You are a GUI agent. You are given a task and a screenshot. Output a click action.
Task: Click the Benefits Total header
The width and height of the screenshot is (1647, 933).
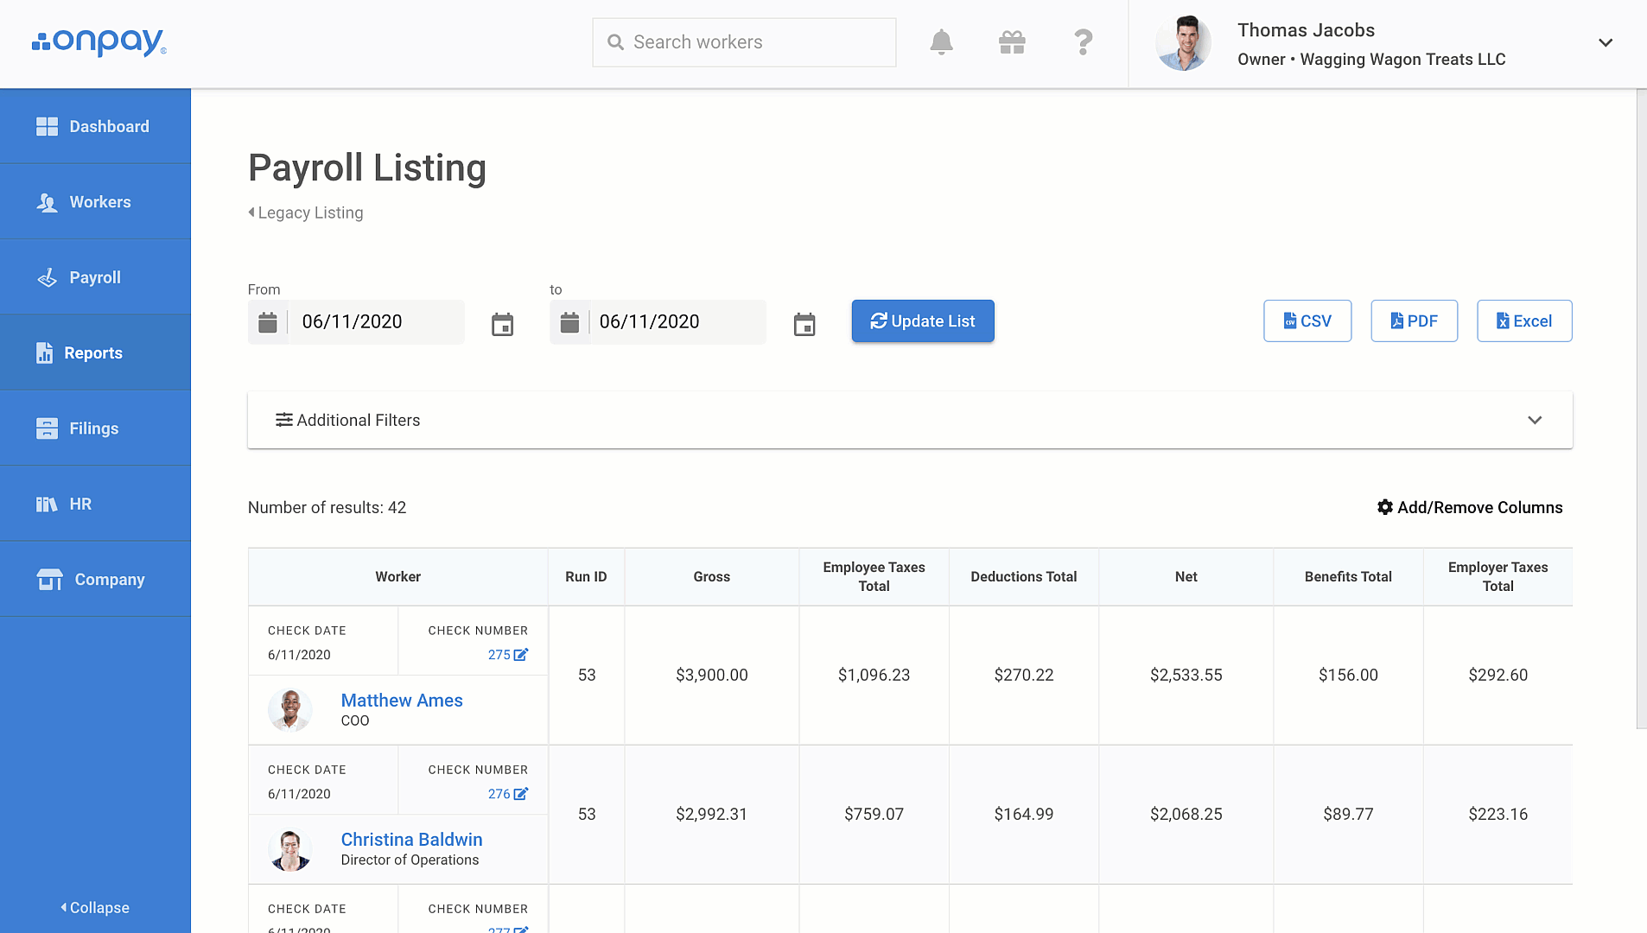pos(1348,577)
